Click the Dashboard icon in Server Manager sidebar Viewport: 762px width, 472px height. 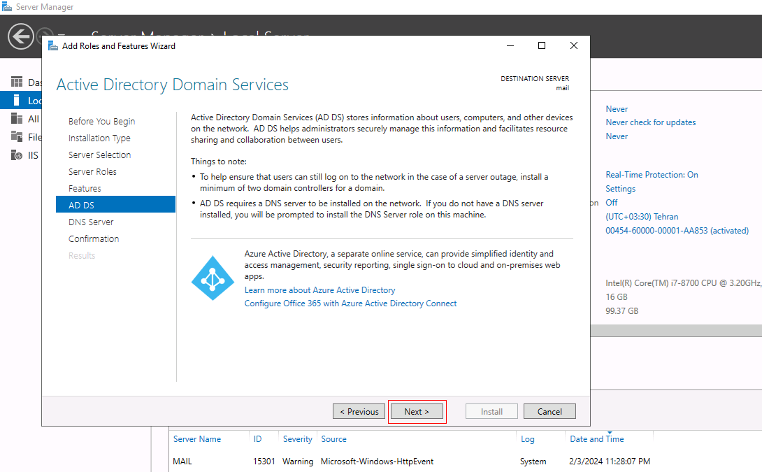tap(17, 82)
